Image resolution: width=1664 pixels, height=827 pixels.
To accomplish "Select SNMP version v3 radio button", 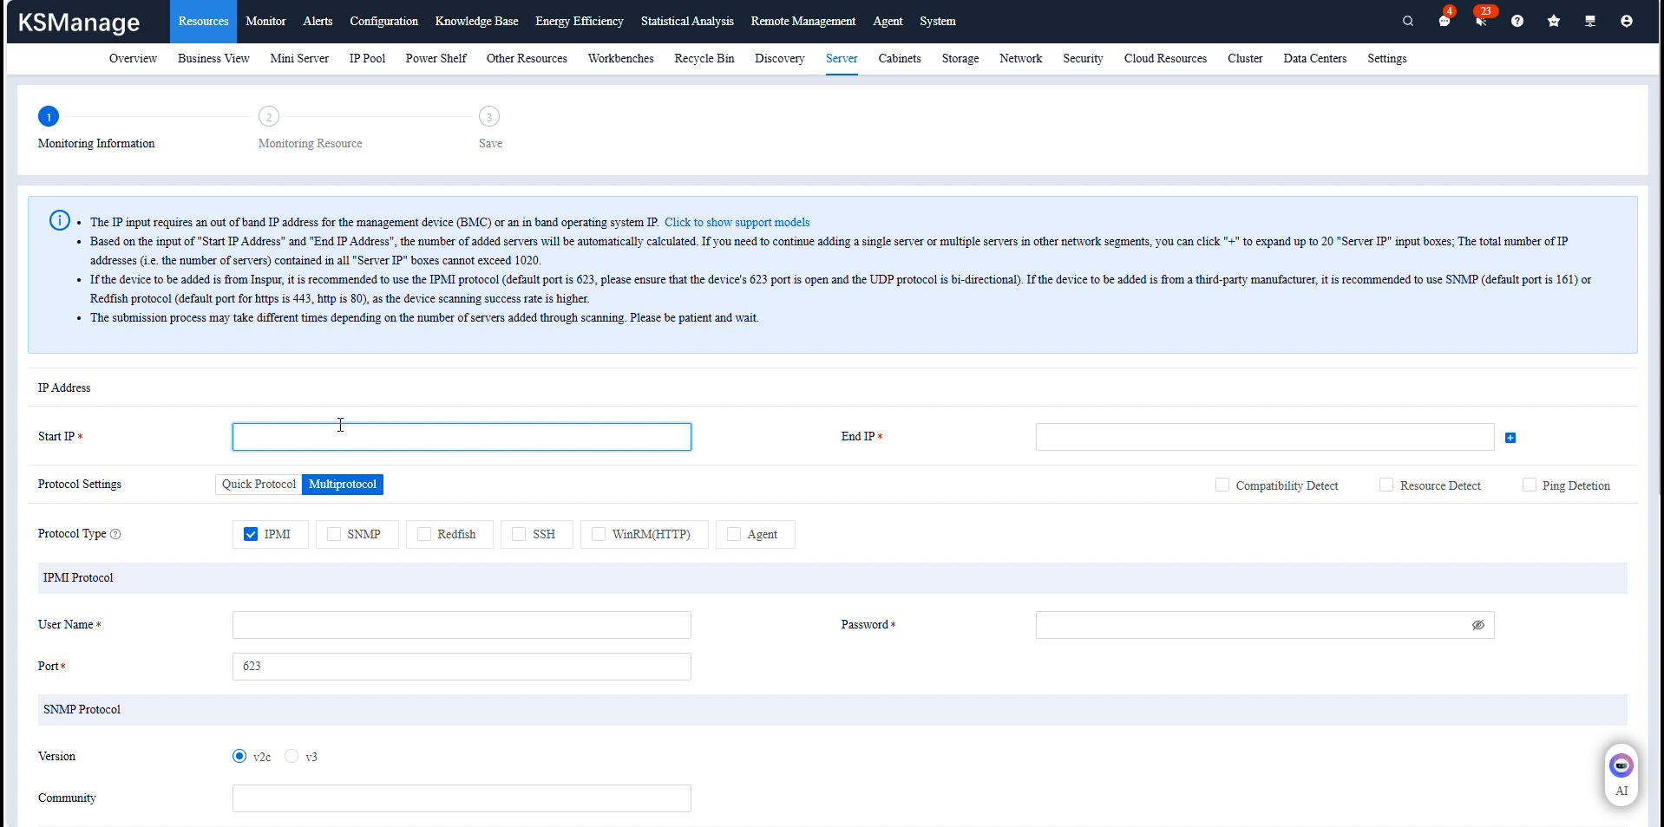I will [x=292, y=756].
